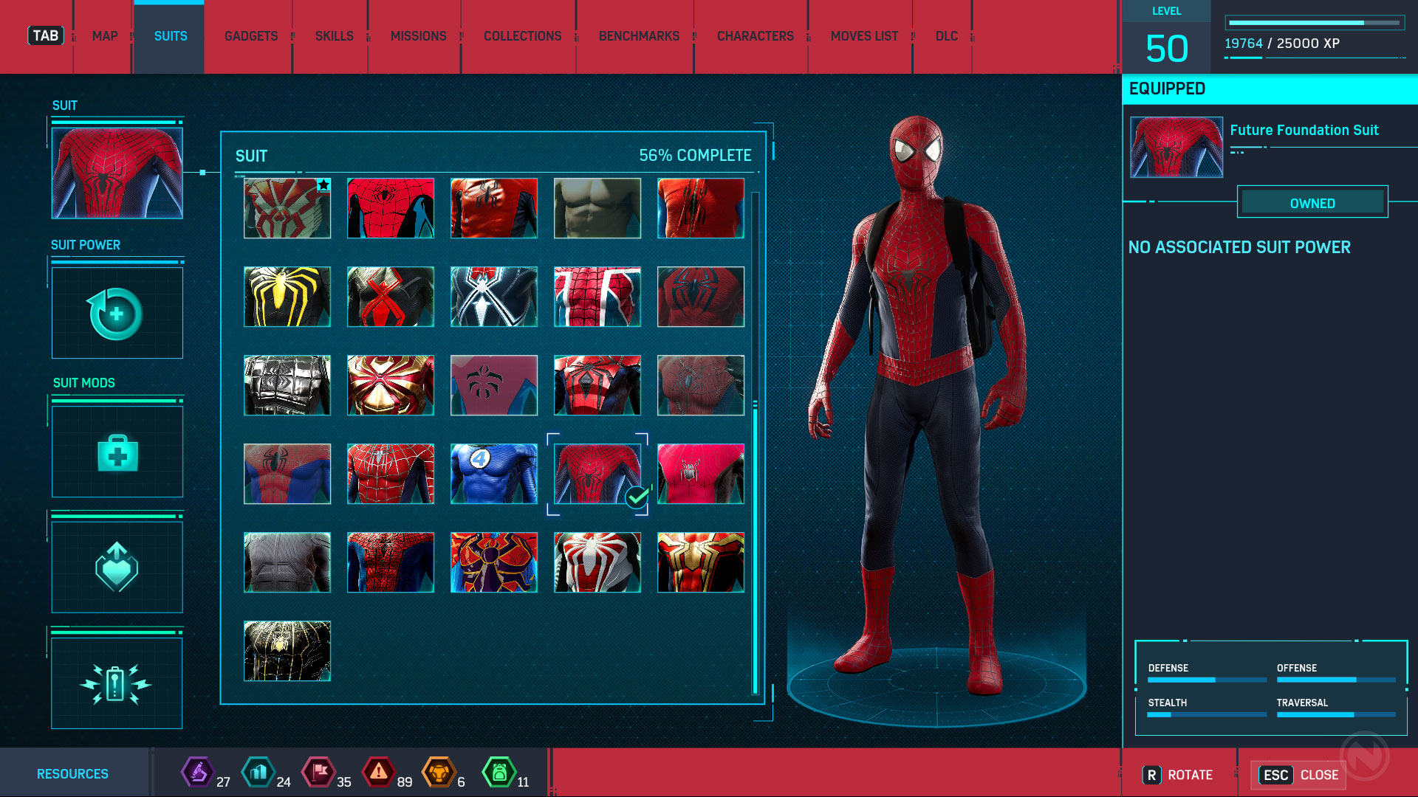Click the Backpack Tokens hexagon icon
Screen dimensions: 1418x797
pos(500,772)
